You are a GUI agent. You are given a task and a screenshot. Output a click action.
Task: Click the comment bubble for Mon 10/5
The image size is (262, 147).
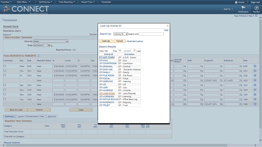click(x=5, y=94)
